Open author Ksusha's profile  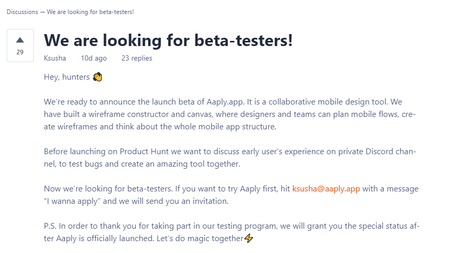55,58
